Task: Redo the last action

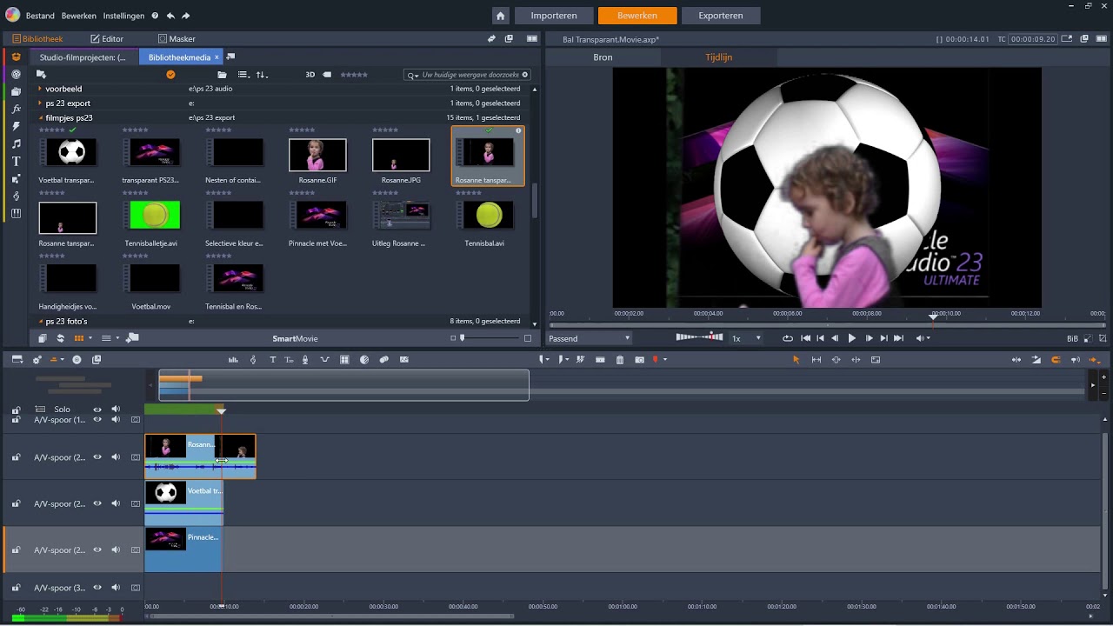Action: [x=185, y=16]
